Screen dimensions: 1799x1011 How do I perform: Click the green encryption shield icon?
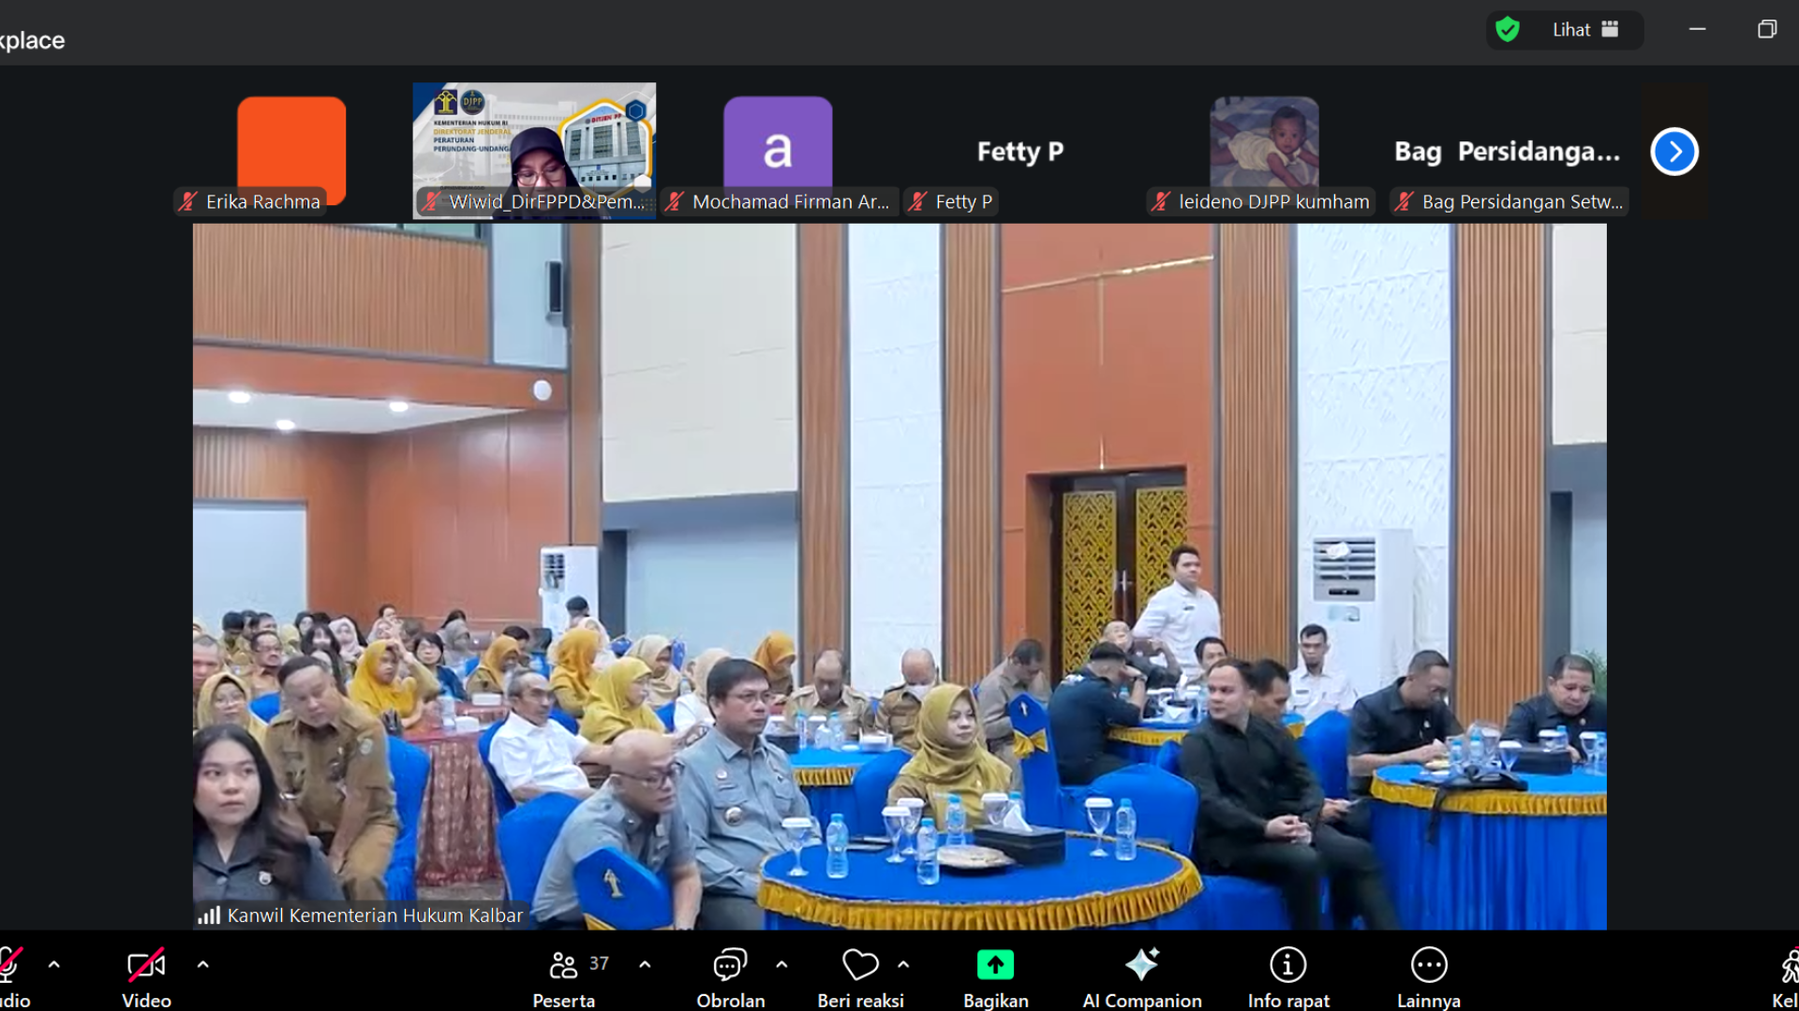click(1508, 30)
